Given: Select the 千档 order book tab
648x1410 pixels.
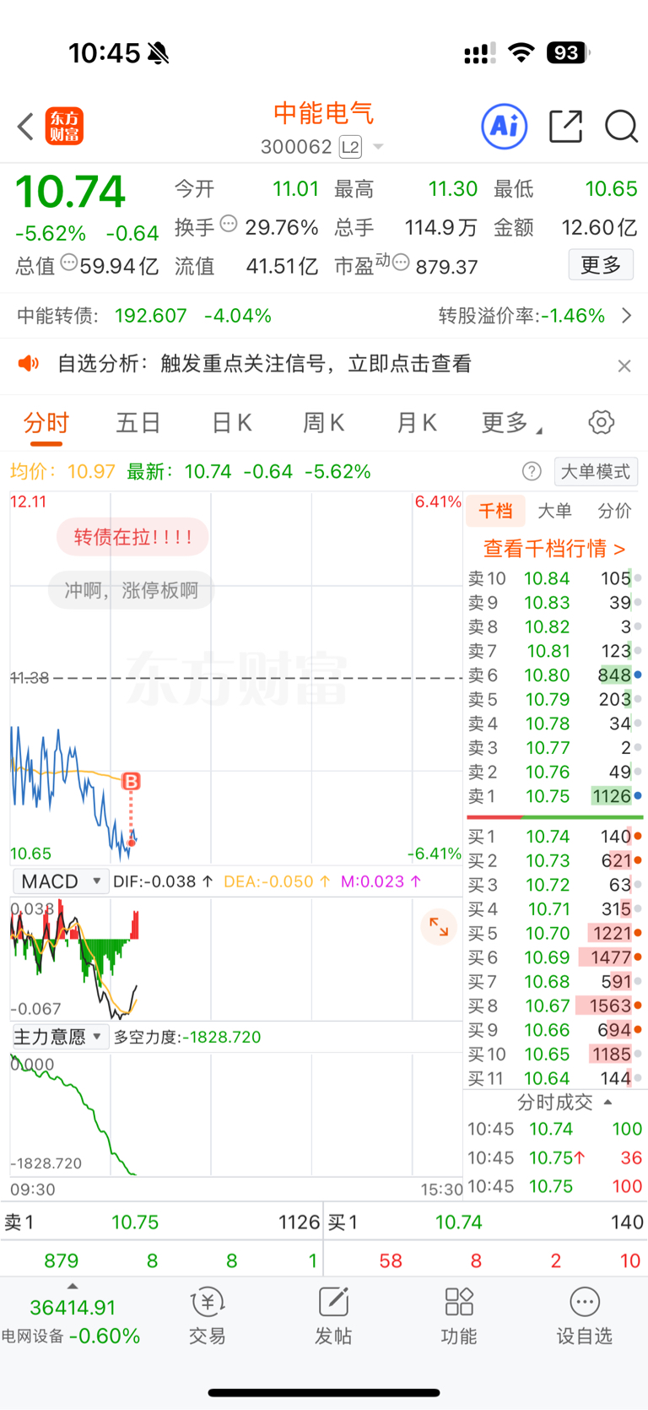Looking at the screenshot, I should tap(495, 511).
